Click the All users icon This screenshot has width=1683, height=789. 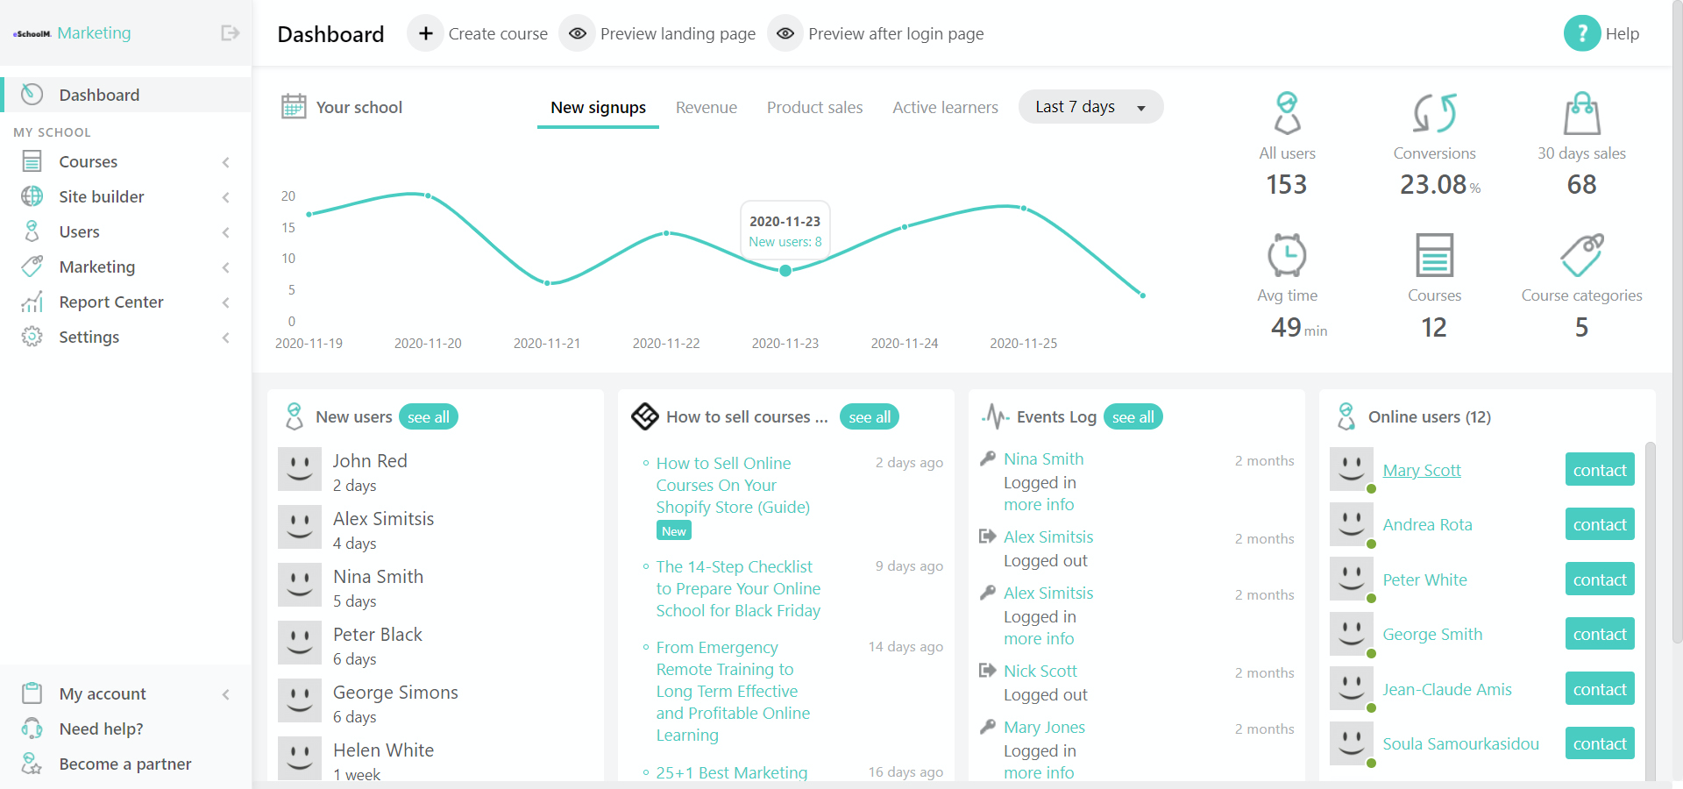pyautogui.click(x=1287, y=113)
